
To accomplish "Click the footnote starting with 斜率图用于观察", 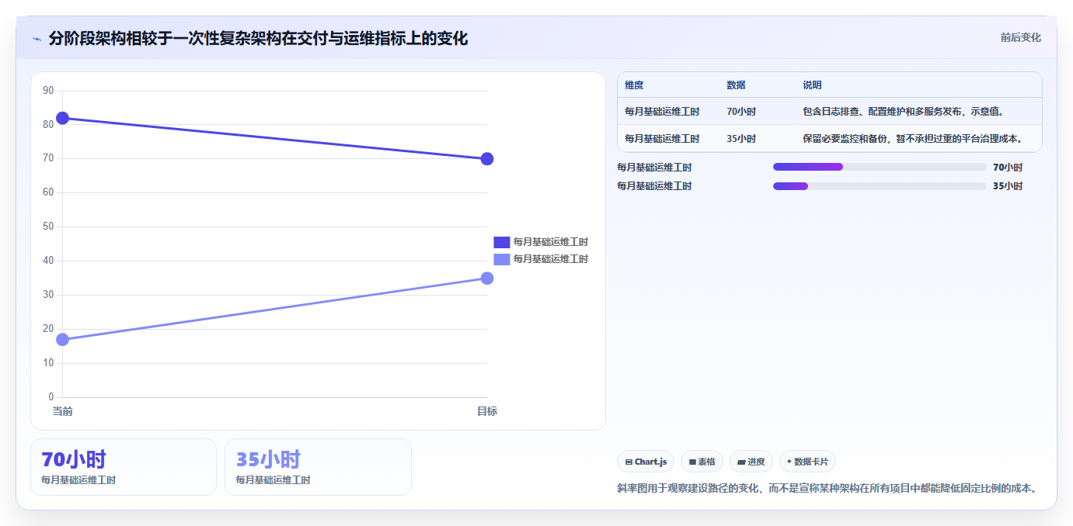I will point(827,489).
